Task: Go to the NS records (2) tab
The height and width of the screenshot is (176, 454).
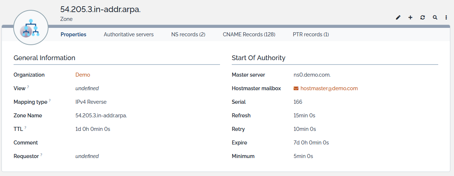Action: (188, 34)
